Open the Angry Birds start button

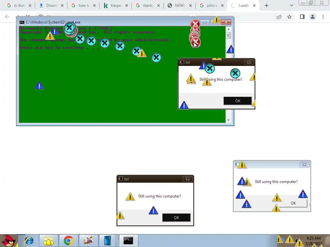(x=8, y=241)
